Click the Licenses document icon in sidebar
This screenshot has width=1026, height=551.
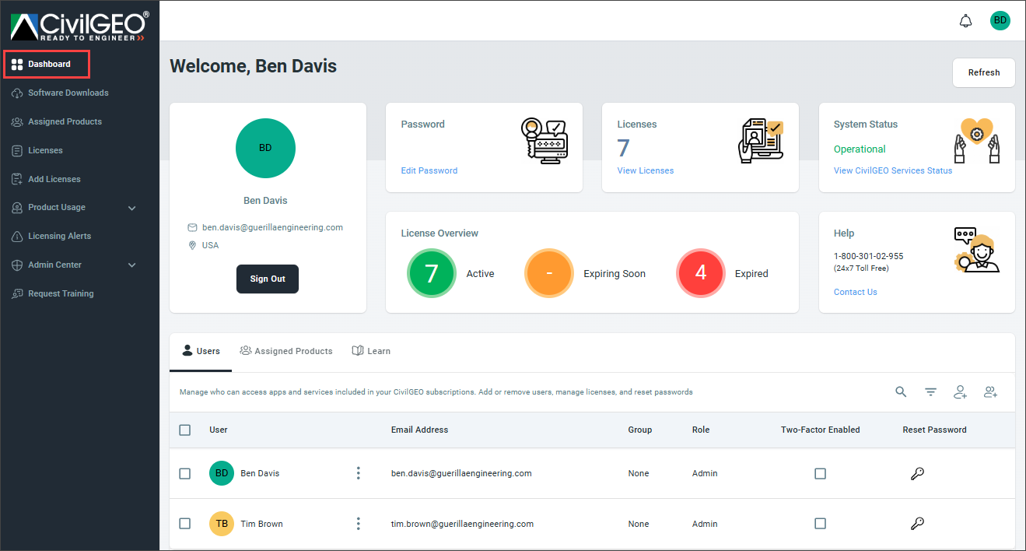[x=17, y=151]
